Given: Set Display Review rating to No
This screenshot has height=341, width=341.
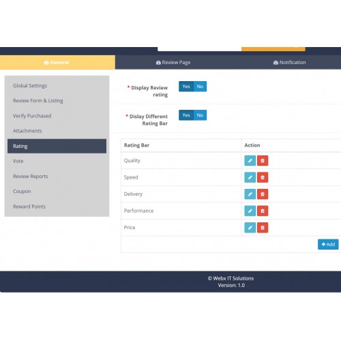Looking at the screenshot, I should pyautogui.click(x=200, y=87).
